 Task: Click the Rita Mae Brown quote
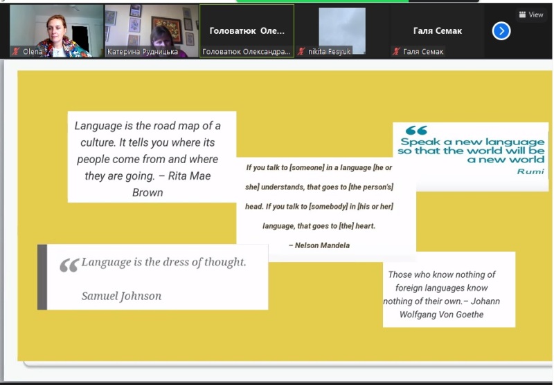[x=152, y=157]
